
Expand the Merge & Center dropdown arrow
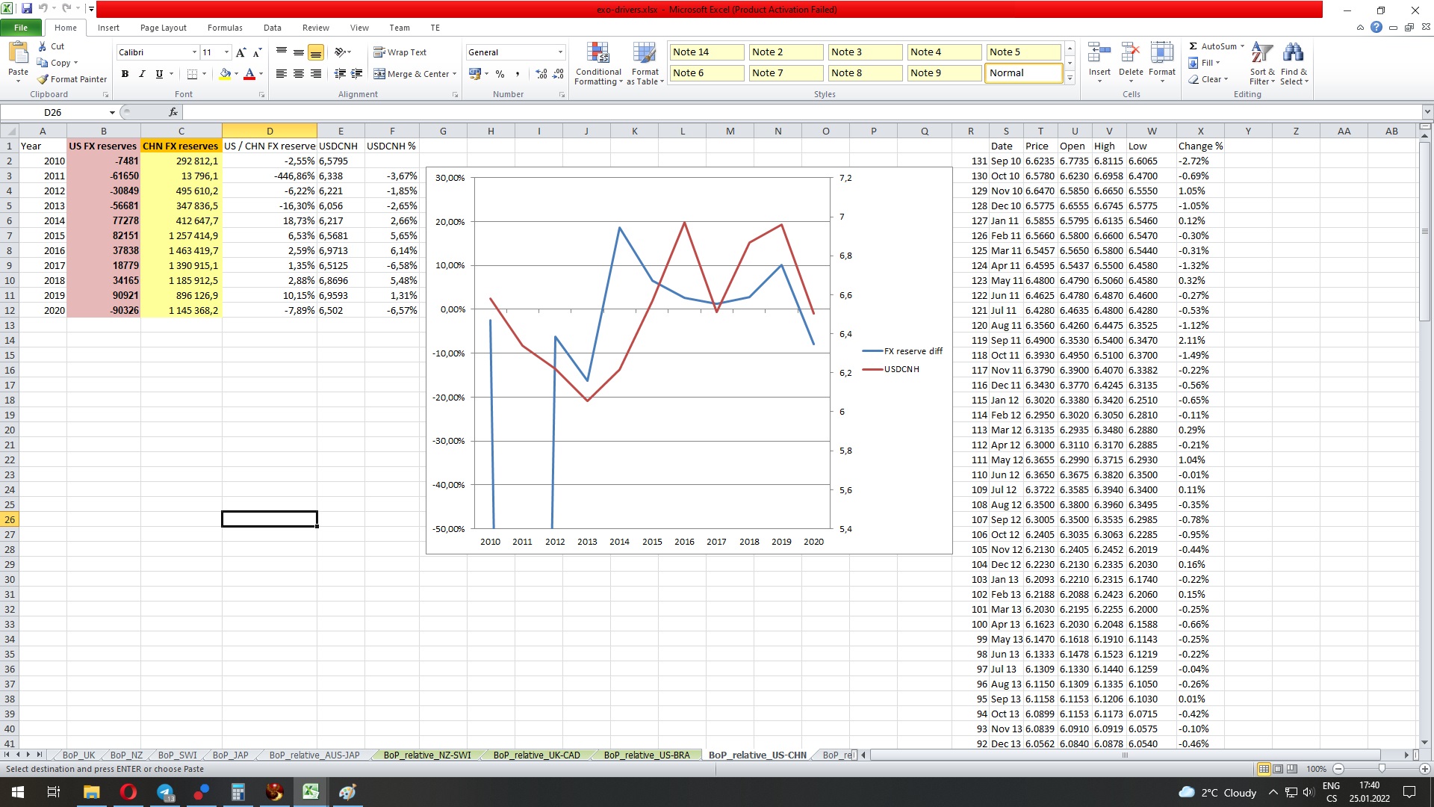454,74
